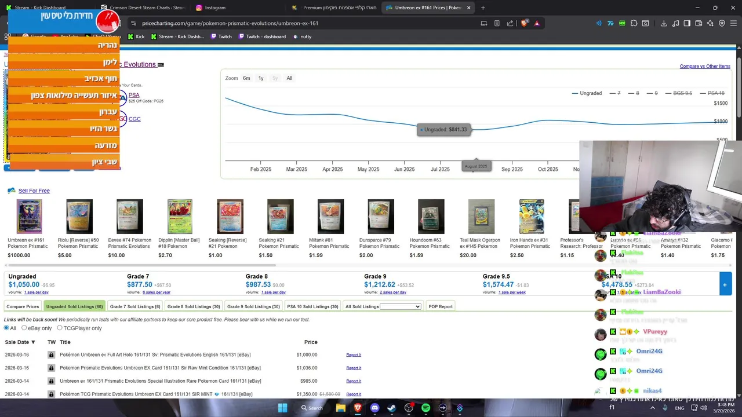Open the Umbreon ex #161 card thumbnail

29,217
